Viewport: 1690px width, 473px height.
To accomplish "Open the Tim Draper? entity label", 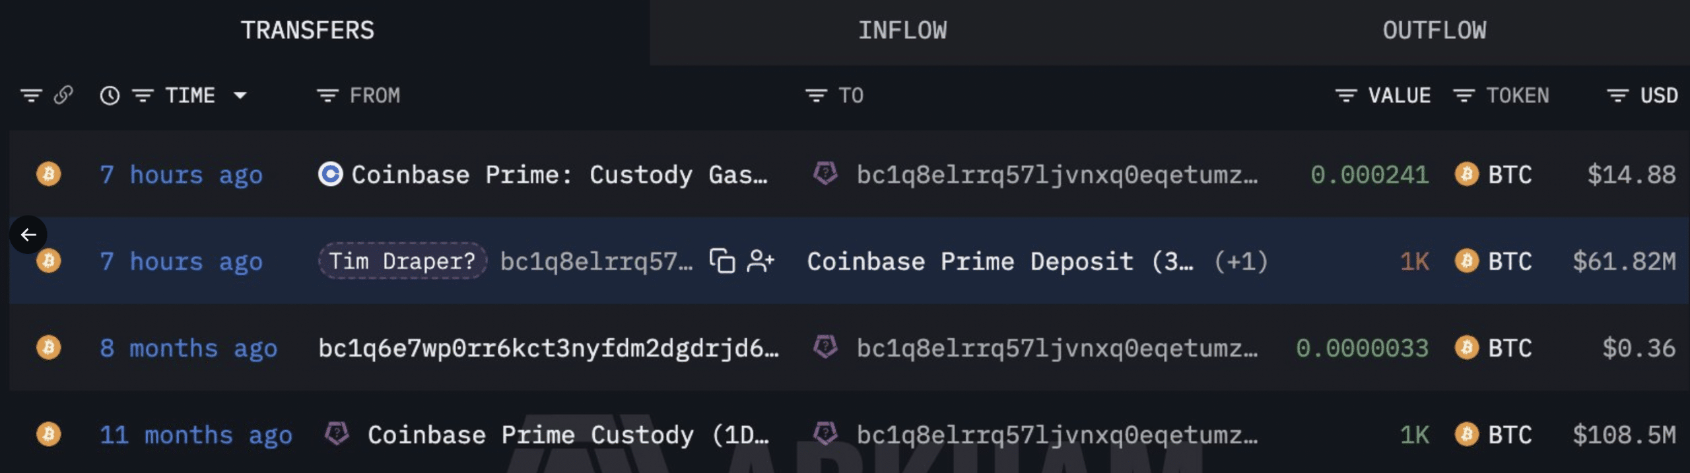I will [403, 261].
